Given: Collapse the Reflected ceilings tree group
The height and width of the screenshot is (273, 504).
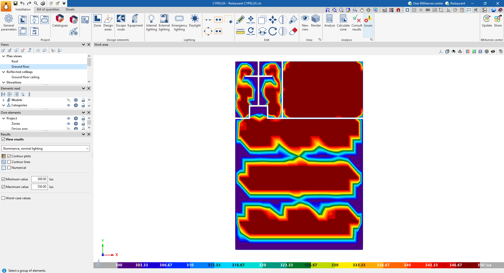Looking at the screenshot, I should point(3,72).
